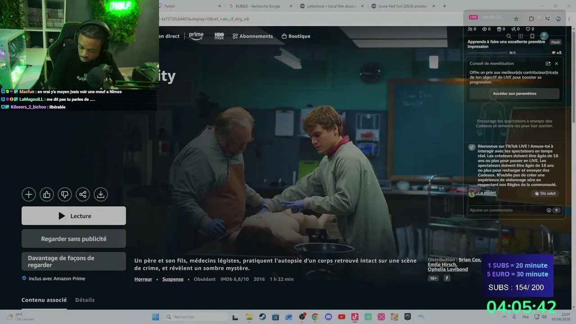Open TikTok from the taskbar

point(355,317)
